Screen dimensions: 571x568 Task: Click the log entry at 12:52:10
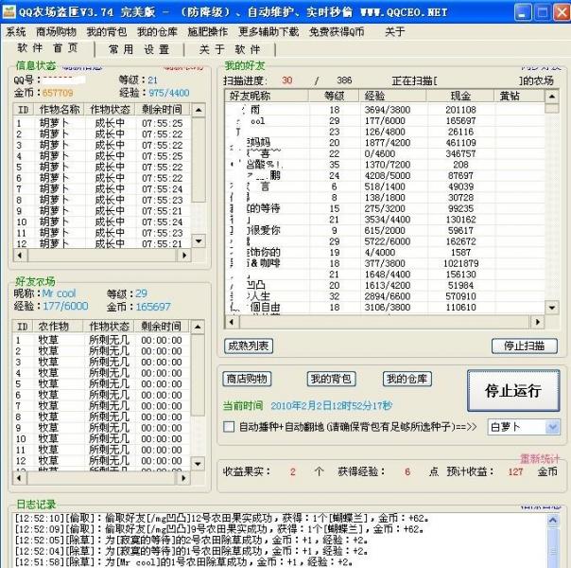(x=221, y=518)
